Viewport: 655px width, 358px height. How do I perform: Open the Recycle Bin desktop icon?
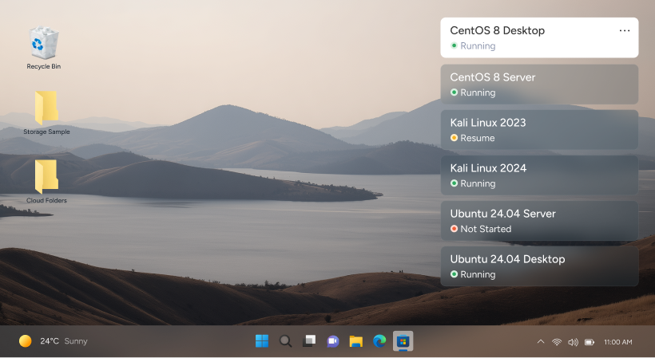(44, 44)
